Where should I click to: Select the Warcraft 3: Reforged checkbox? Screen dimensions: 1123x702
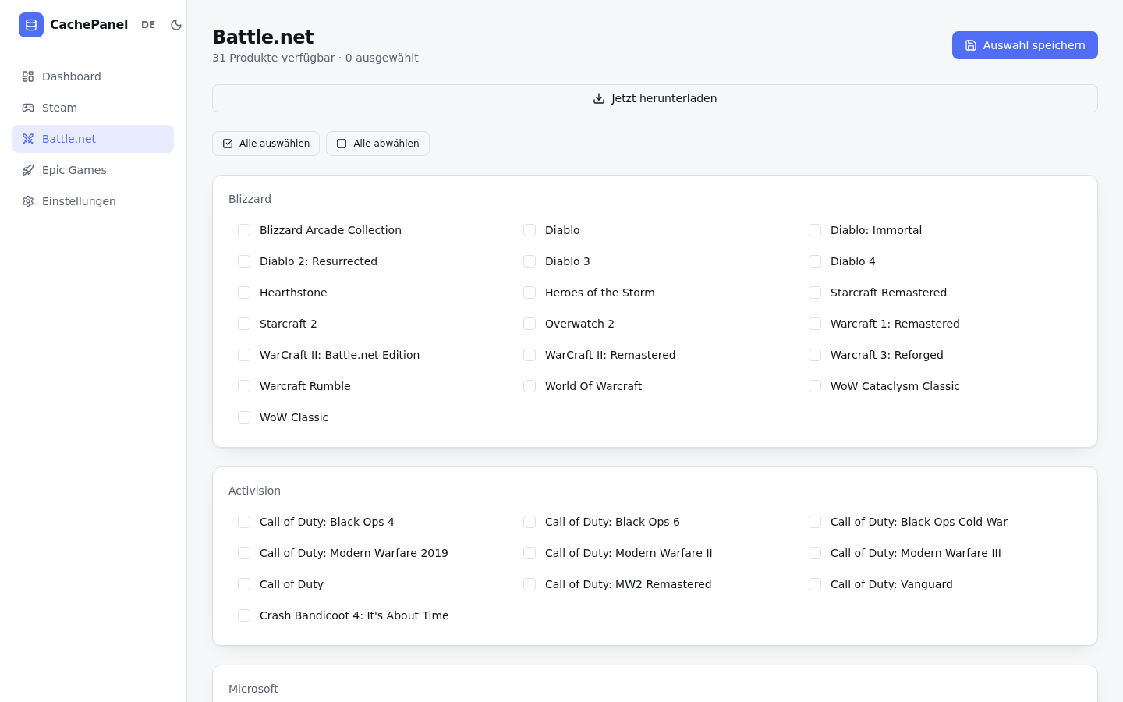815,355
